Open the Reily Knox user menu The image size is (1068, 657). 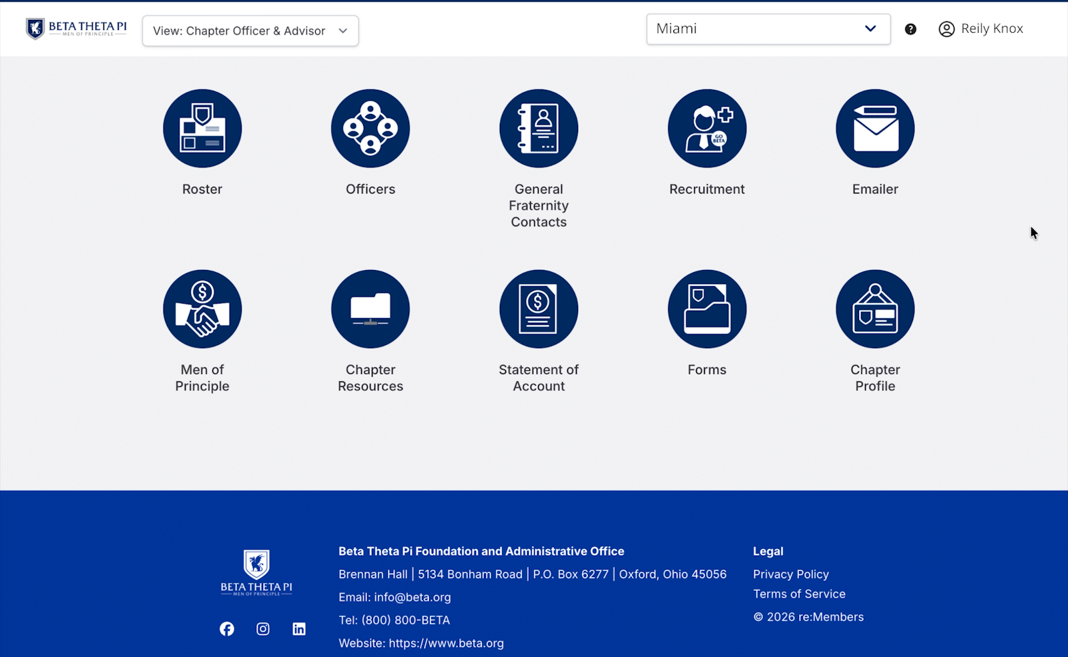981,29
